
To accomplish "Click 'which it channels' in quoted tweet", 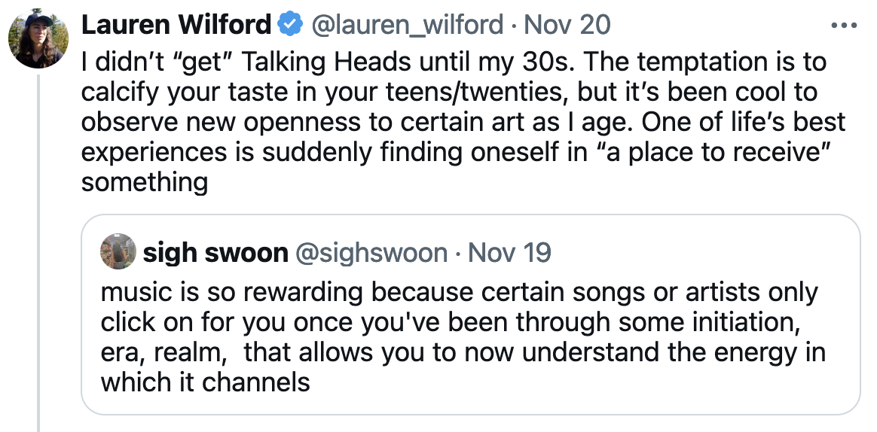I will click(205, 382).
